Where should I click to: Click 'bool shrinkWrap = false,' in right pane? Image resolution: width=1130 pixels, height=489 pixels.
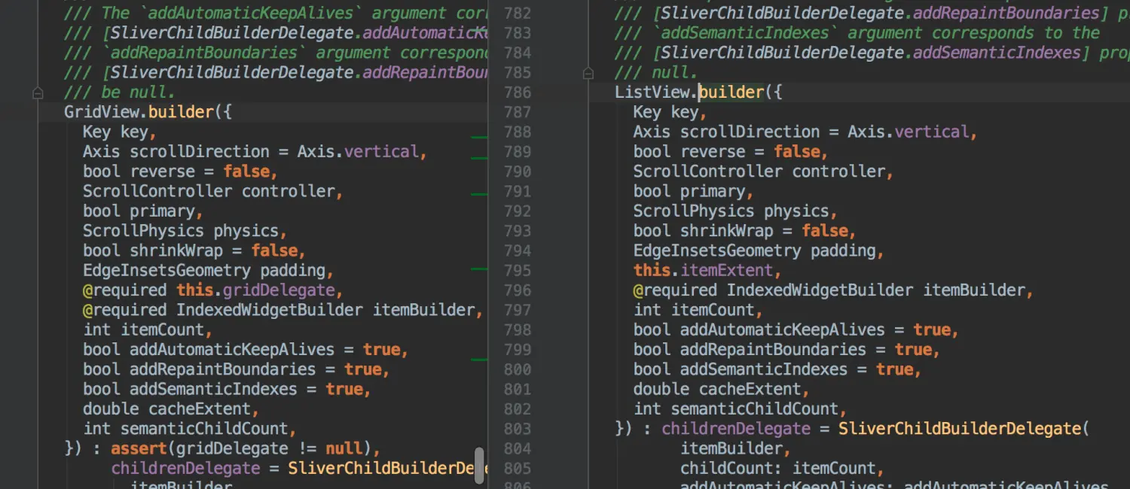(x=745, y=231)
